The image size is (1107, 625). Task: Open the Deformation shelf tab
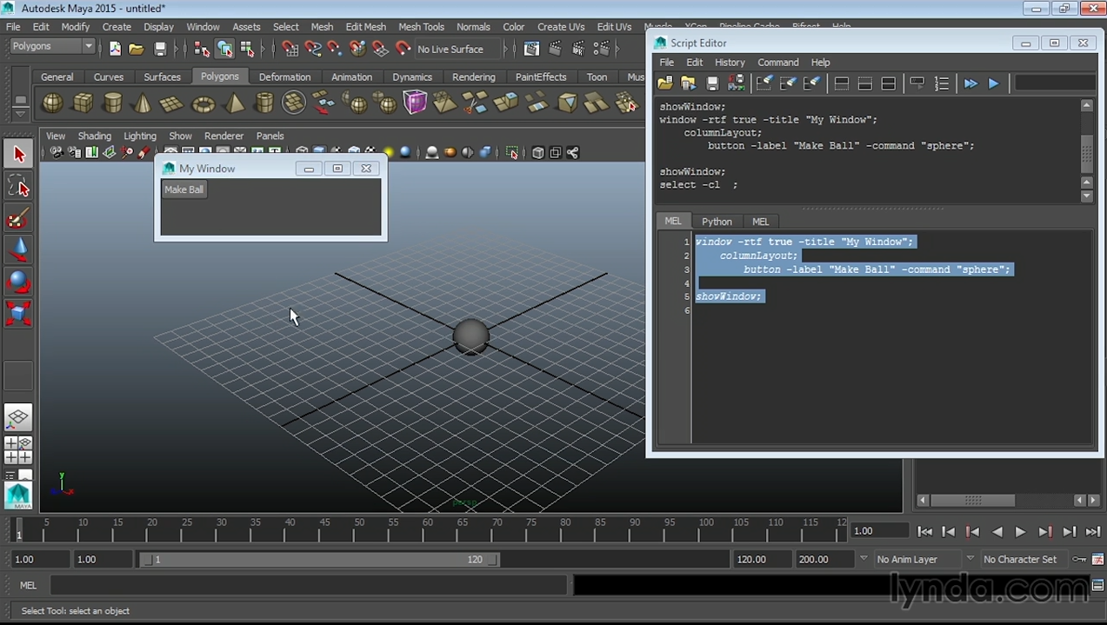(284, 76)
